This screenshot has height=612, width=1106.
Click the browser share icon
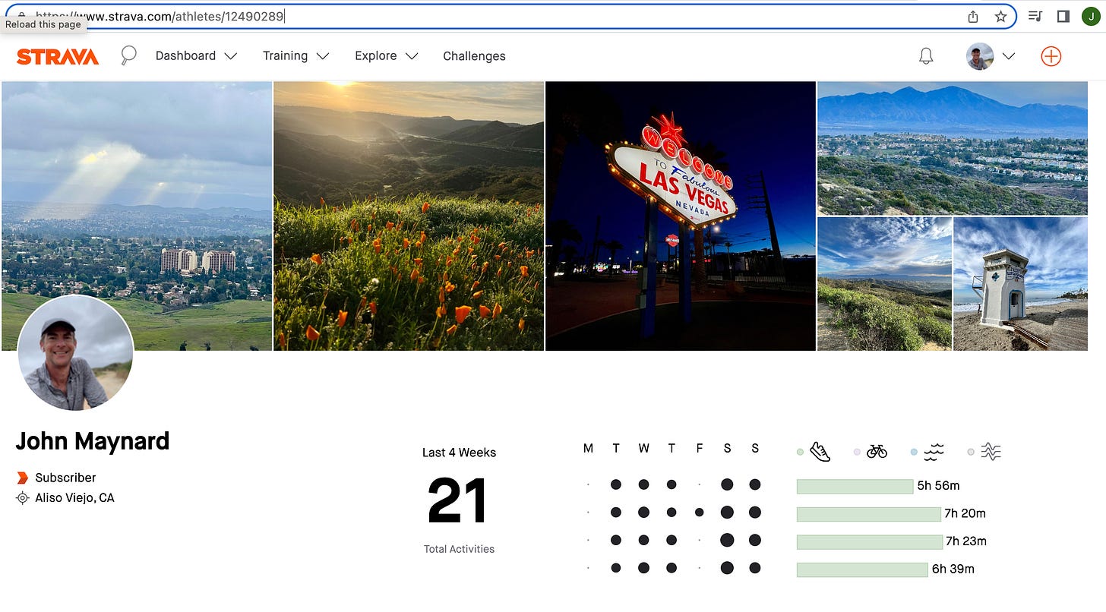click(x=973, y=16)
